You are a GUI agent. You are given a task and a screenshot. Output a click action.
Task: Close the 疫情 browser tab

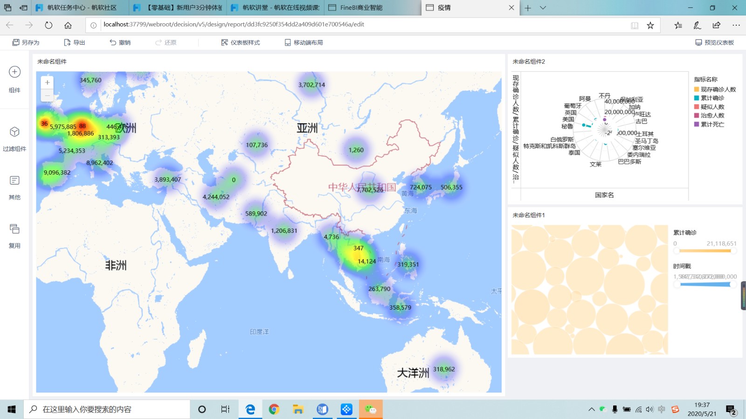click(511, 8)
